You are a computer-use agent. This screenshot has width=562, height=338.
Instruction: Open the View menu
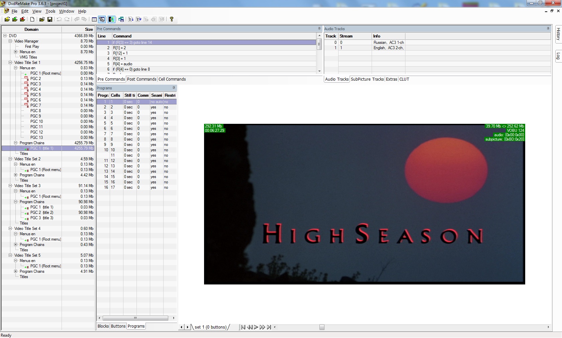37,11
